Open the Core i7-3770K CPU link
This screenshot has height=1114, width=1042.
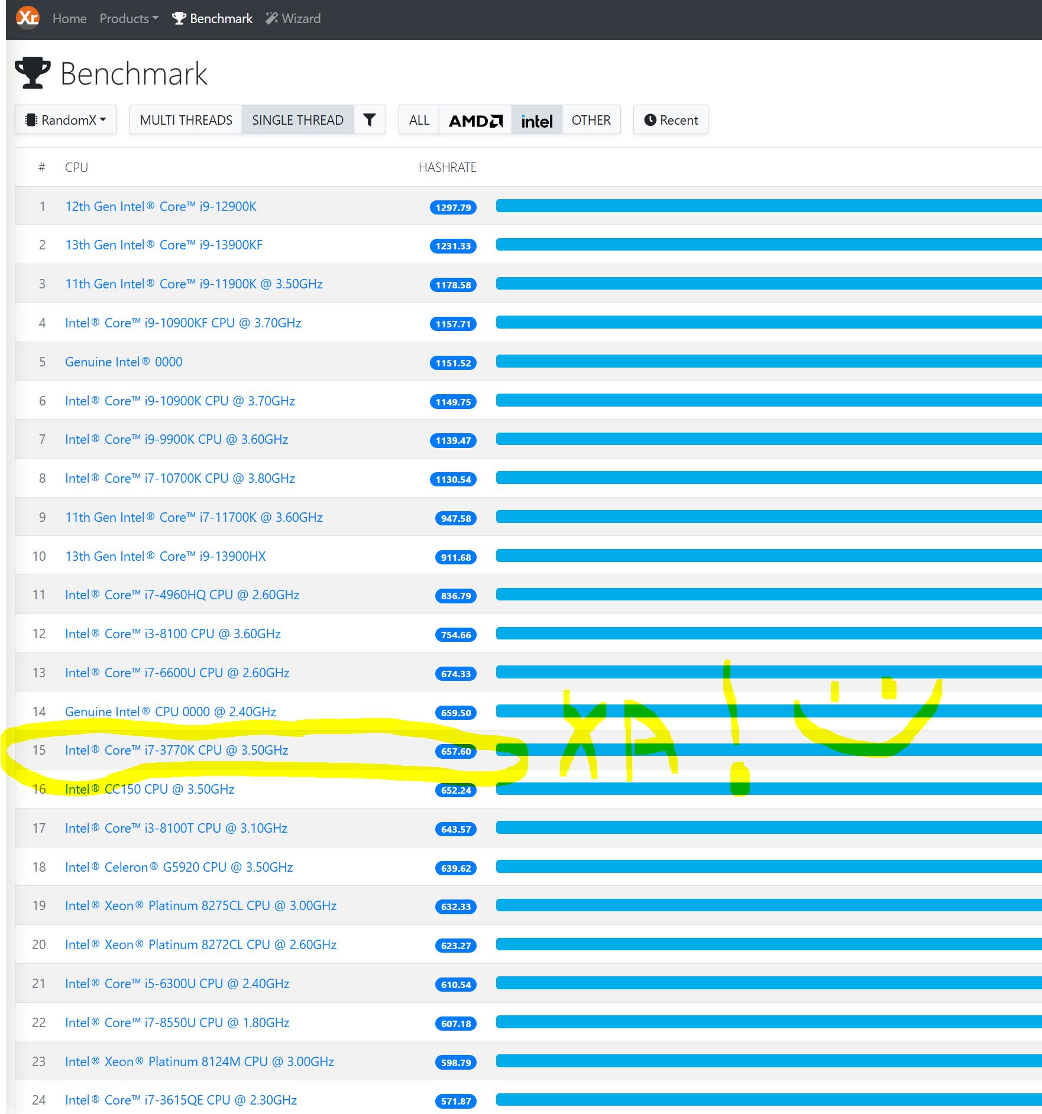point(176,750)
